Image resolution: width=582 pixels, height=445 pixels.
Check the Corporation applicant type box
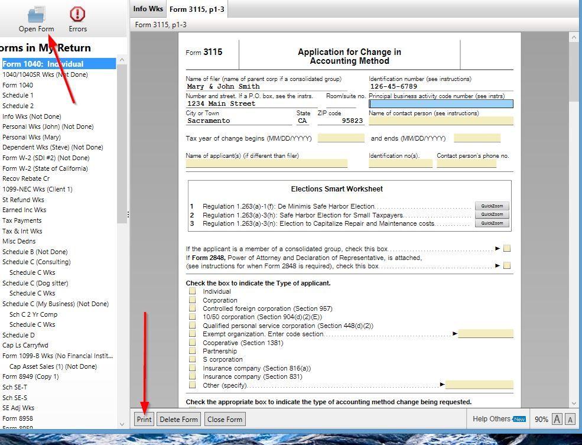click(192, 300)
